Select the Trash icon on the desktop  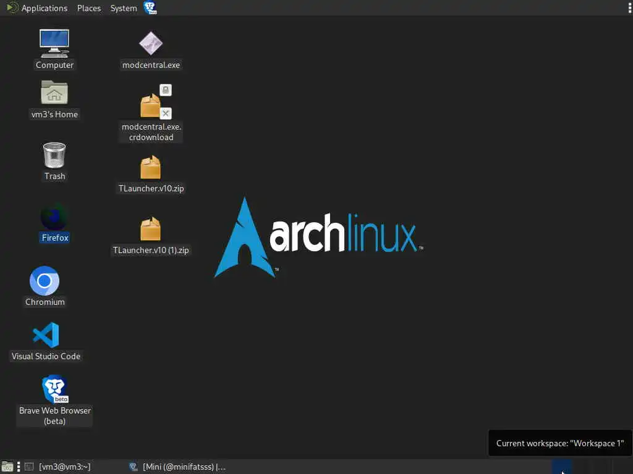[54, 155]
